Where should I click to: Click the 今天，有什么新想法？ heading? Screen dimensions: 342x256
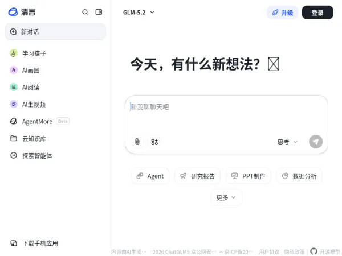pyautogui.click(x=195, y=64)
